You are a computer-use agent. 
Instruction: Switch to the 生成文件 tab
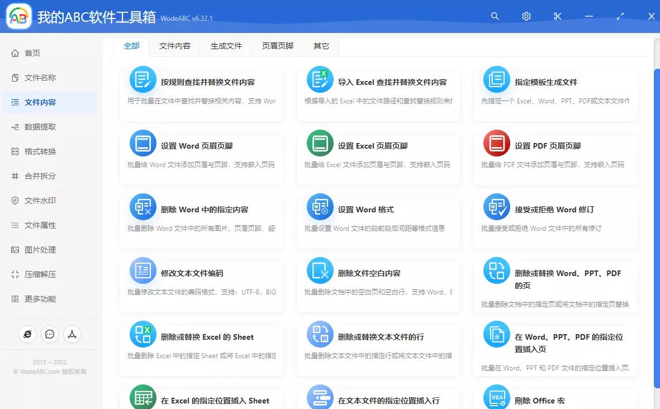click(226, 46)
